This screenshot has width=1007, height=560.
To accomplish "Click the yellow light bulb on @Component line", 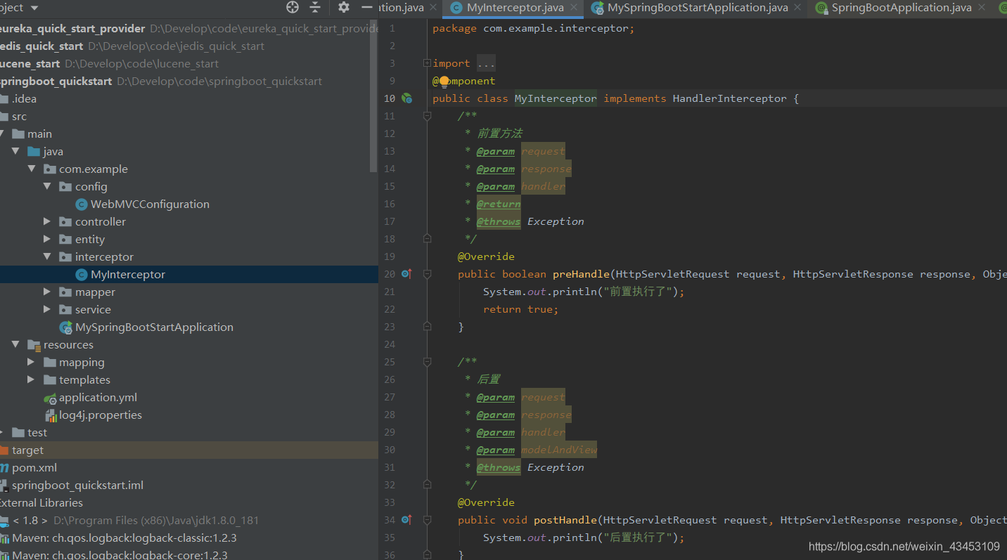I will [444, 81].
